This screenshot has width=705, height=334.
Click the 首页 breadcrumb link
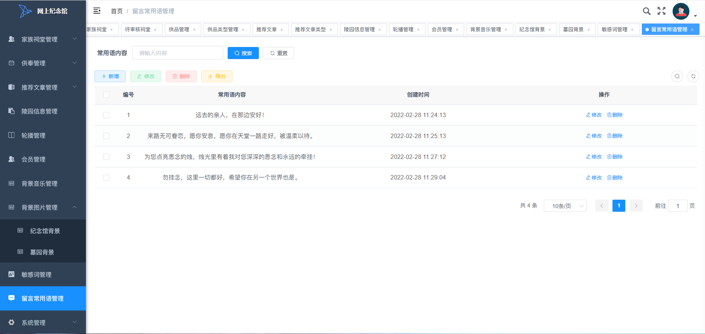[x=117, y=11]
